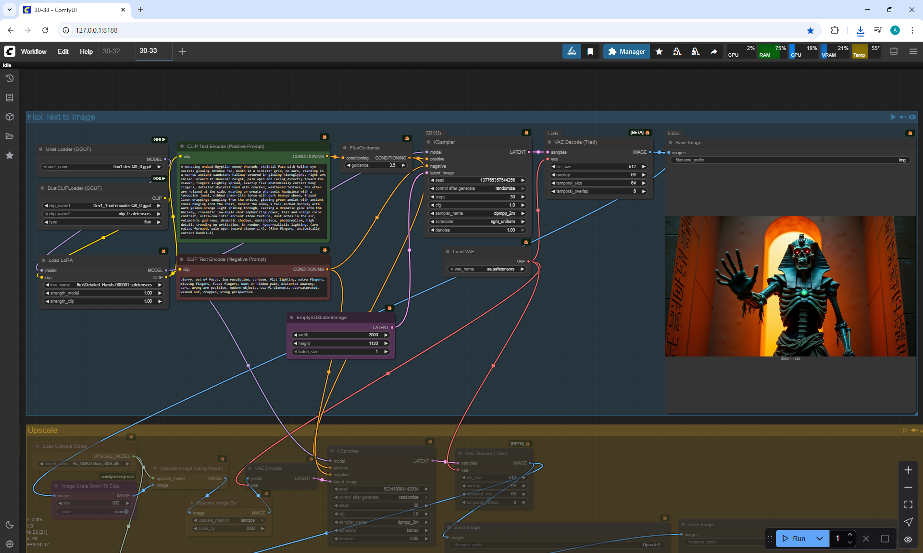923x553 pixels.
Task: Click the Manager button
Action: pyautogui.click(x=626, y=51)
